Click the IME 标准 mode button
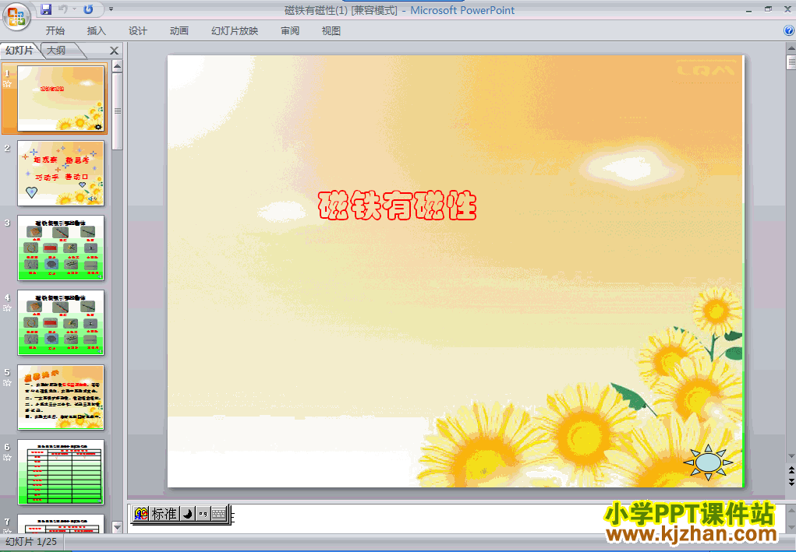The image size is (796, 552). [x=164, y=514]
